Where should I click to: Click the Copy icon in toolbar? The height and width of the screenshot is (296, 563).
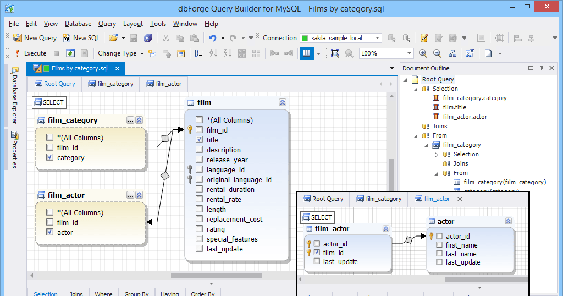click(180, 38)
